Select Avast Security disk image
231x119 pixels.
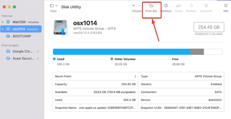pos(21,59)
